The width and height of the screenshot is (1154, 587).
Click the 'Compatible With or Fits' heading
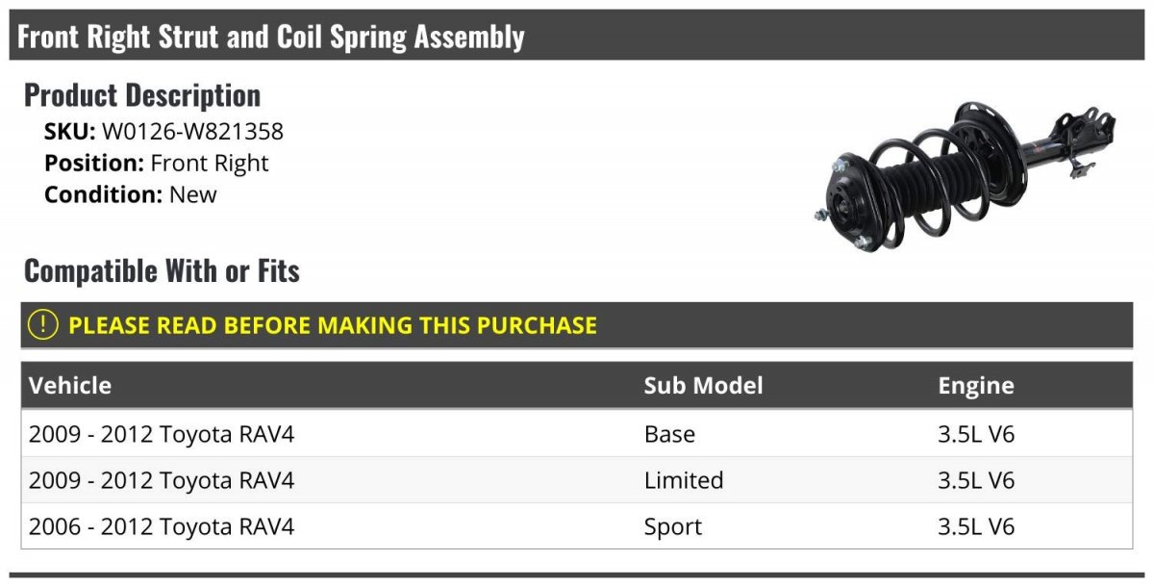162,271
